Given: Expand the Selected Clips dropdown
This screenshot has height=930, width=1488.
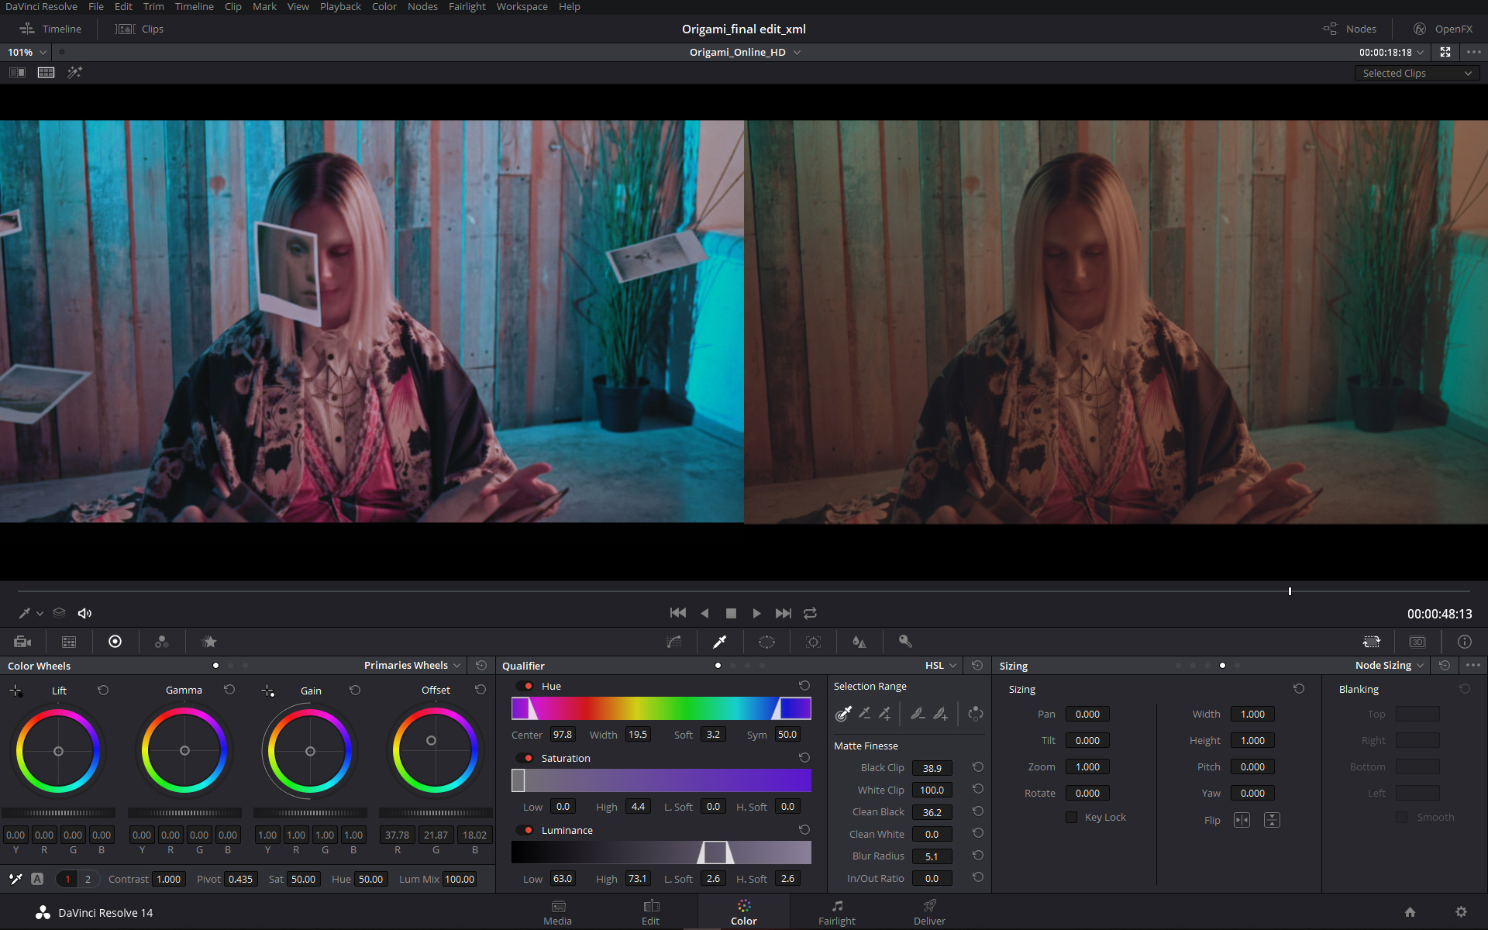Looking at the screenshot, I should [x=1416, y=73].
